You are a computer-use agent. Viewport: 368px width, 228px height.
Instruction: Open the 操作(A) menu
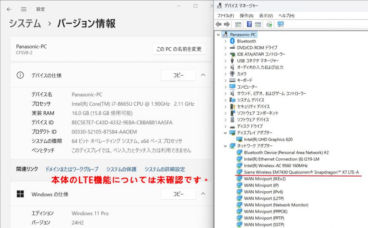pyautogui.click(x=247, y=16)
